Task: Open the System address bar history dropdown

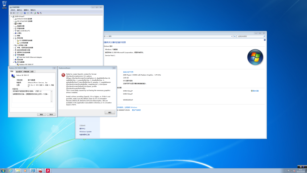Action: [x=232, y=36]
